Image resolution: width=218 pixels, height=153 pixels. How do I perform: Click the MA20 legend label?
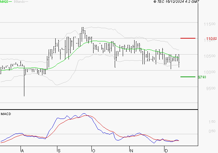(x=4, y=2)
